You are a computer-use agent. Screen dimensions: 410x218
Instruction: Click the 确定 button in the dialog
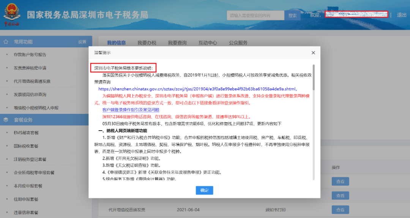pos(204,190)
